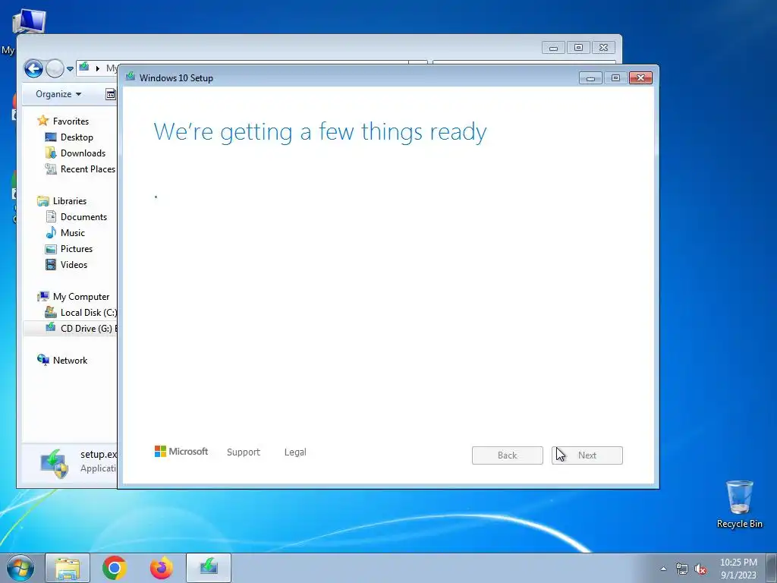This screenshot has width=777, height=583.
Task: Open the Videos library
Action: (x=74, y=265)
